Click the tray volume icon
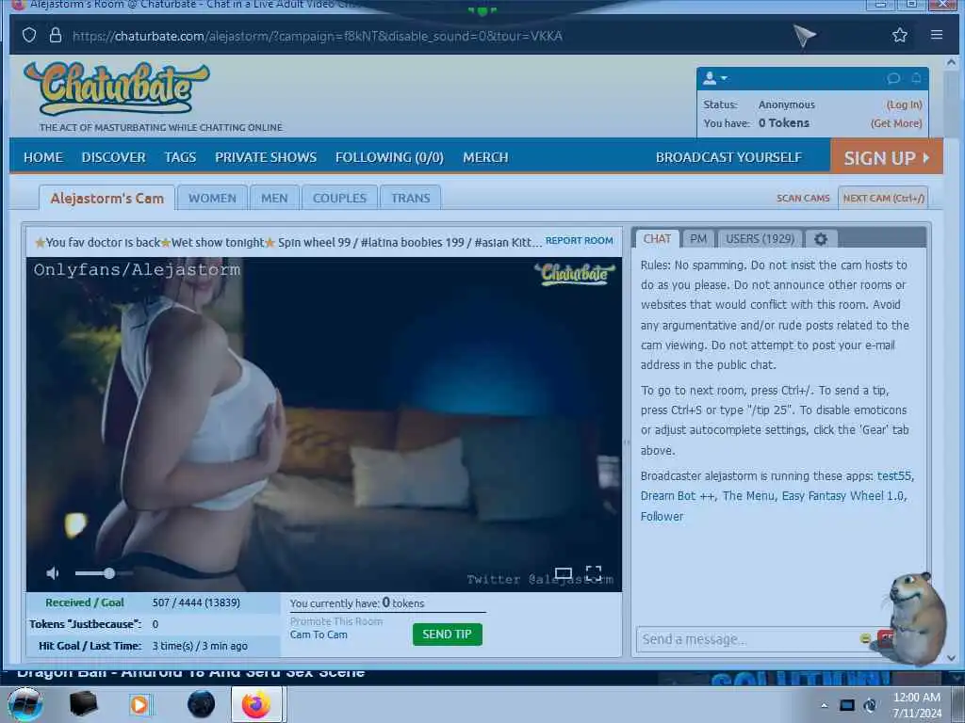This screenshot has width=965, height=723. [x=870, y=705]
